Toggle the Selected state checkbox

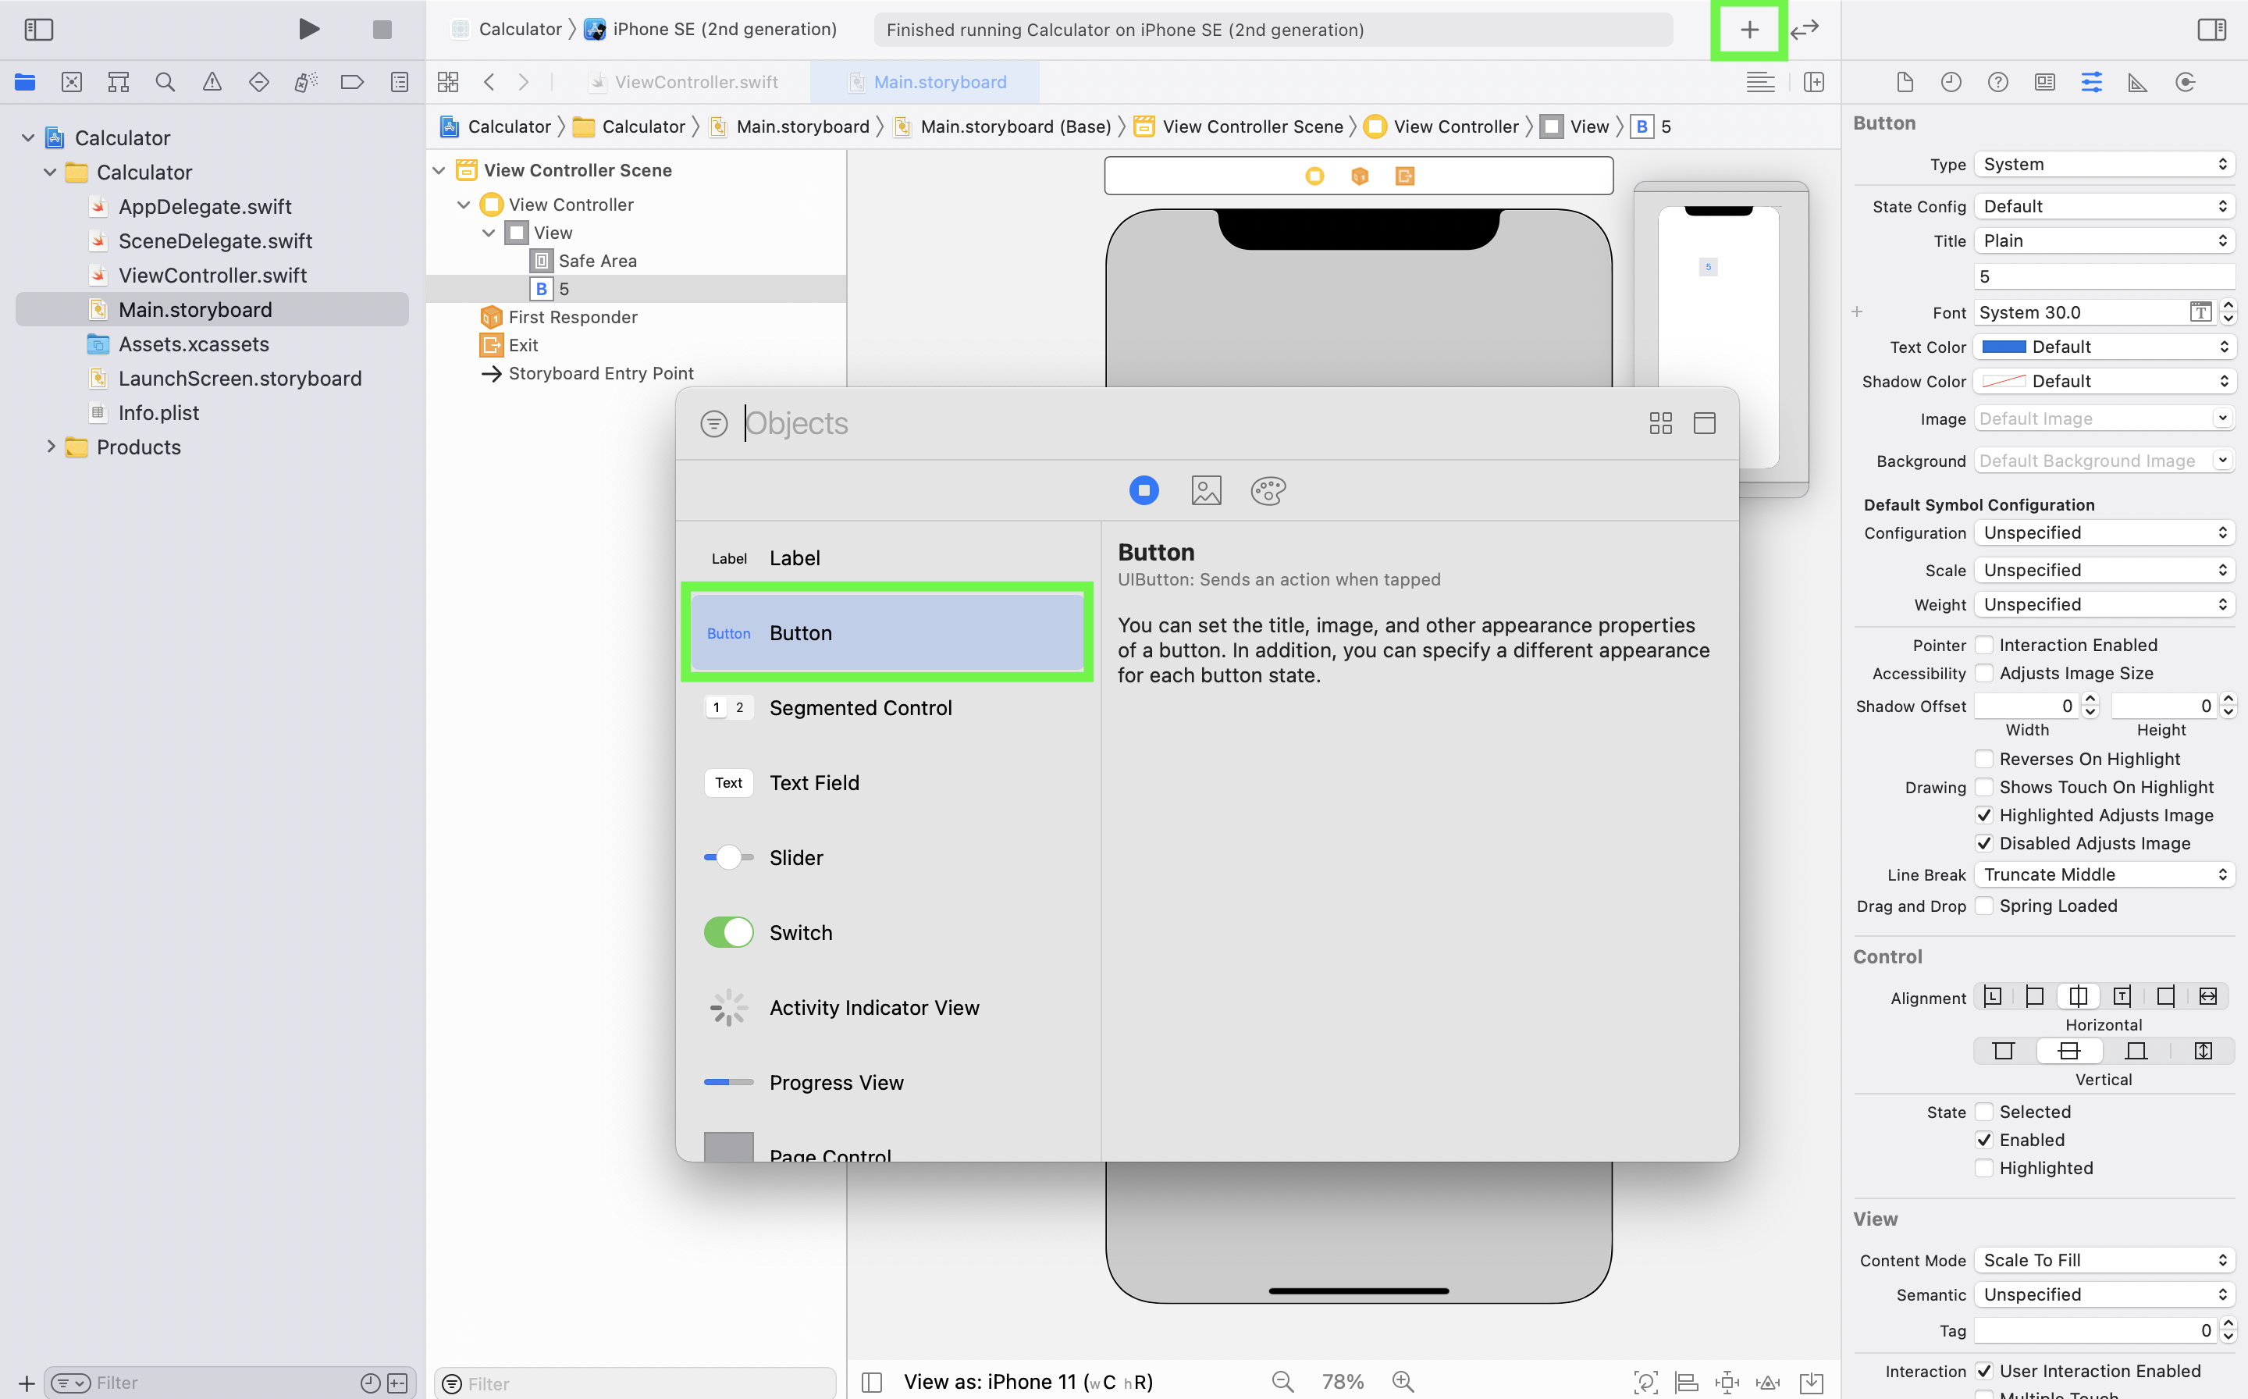(1984, 1112)
